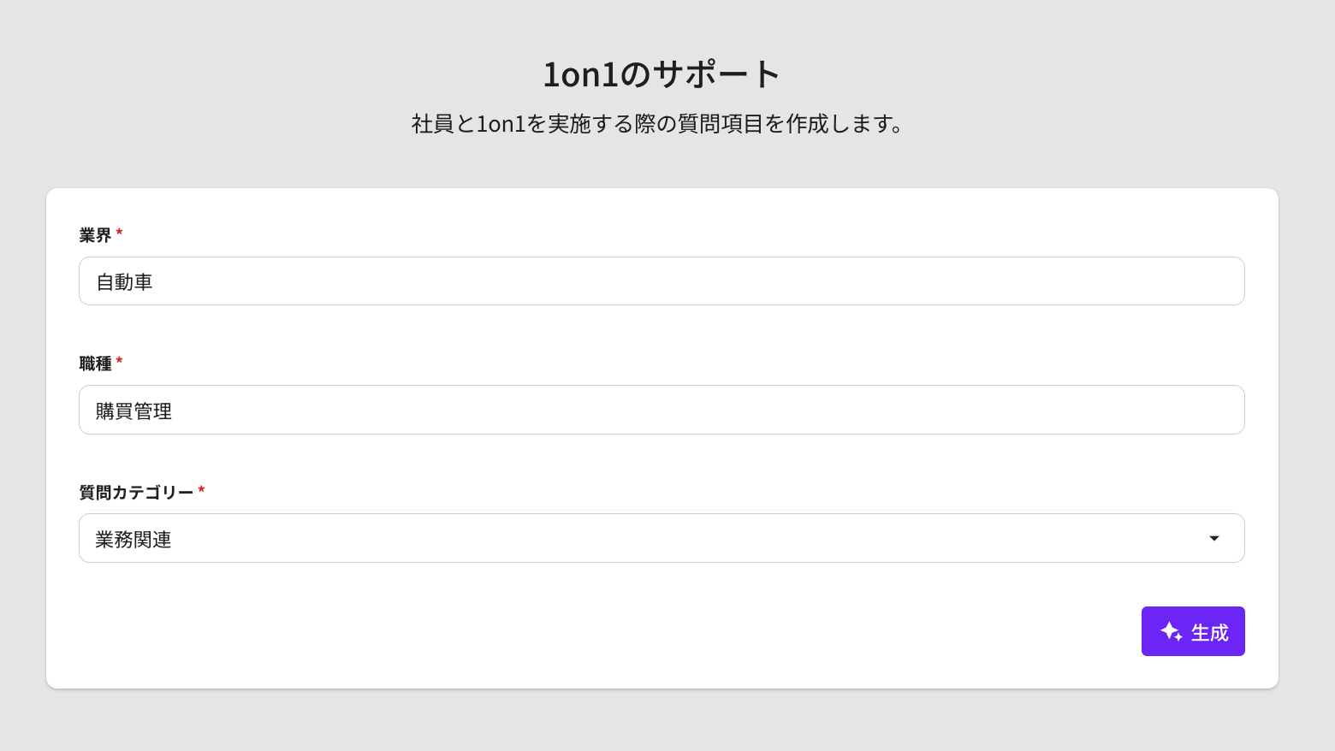Click the subtitle describing 1on1 question creation
This screenshot has height=751, width=1335.
(x=657, y=124)
